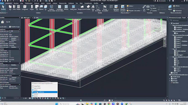Select the Fenêtre window tool

pyautogui.click(x=18, y=7)
